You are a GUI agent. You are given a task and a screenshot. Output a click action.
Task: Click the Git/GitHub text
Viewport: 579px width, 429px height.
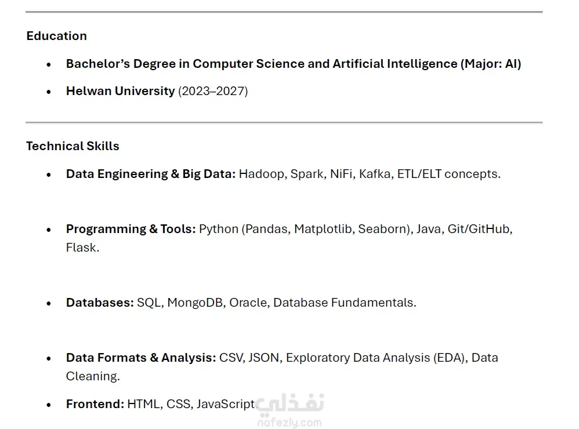(479, 229)
